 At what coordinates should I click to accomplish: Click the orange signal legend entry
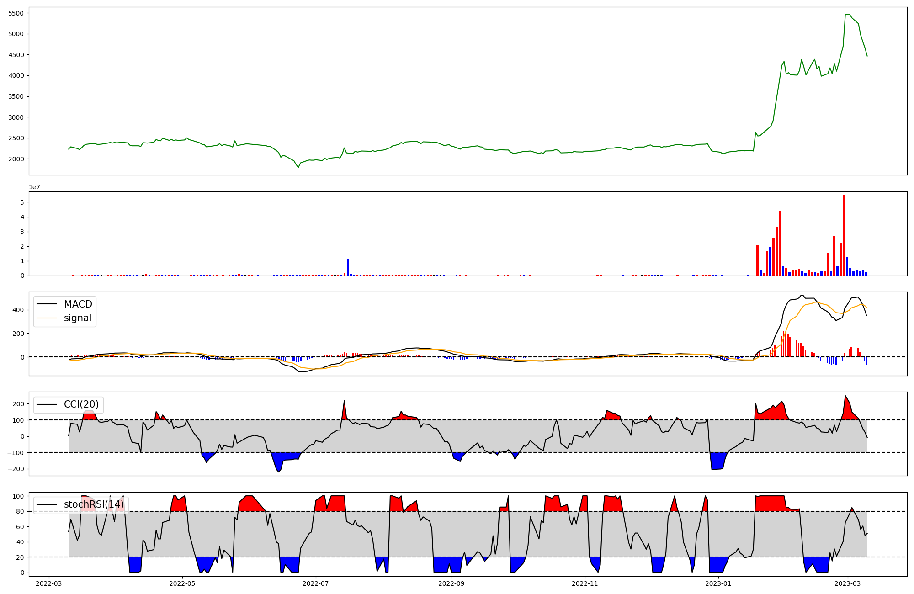point(77,318)
